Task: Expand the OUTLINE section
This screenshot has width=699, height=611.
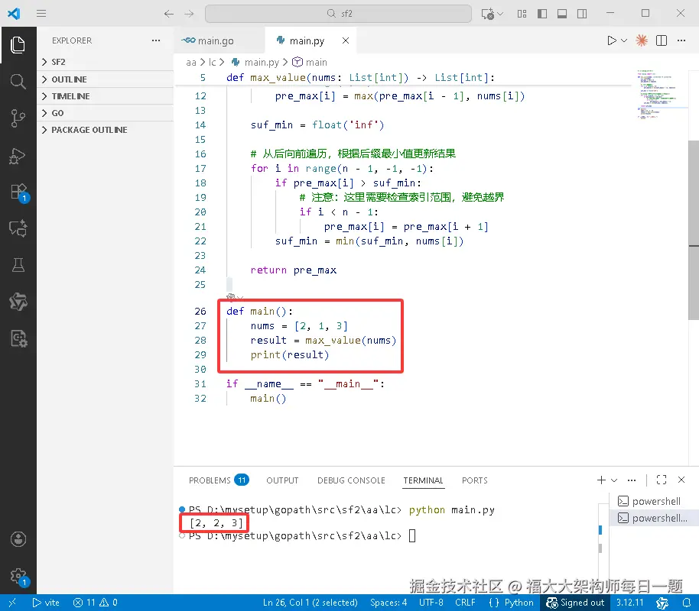Action: [x=106, y=79]
